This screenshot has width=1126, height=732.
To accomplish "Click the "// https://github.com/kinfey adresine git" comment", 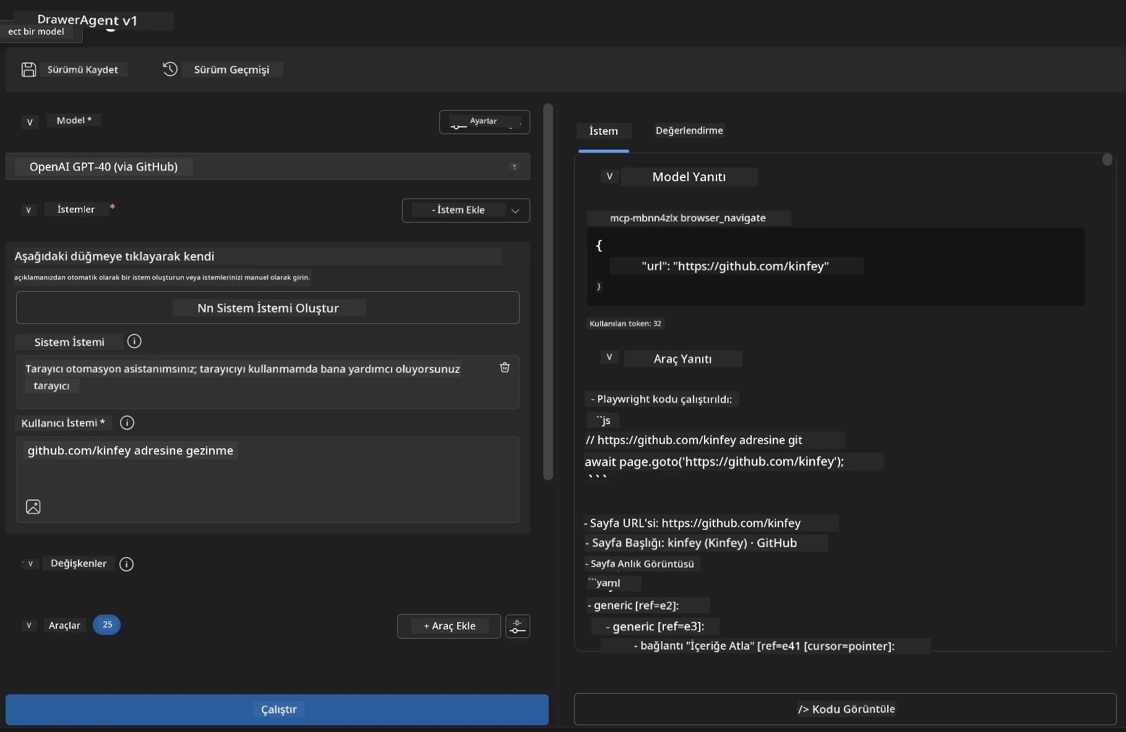I will click(694, 440).
